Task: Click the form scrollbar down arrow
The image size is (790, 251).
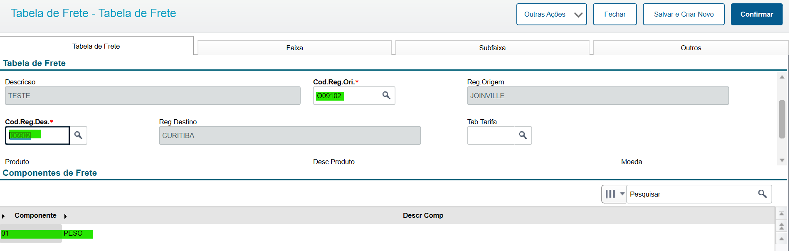Action: click(x=782, y=160)
